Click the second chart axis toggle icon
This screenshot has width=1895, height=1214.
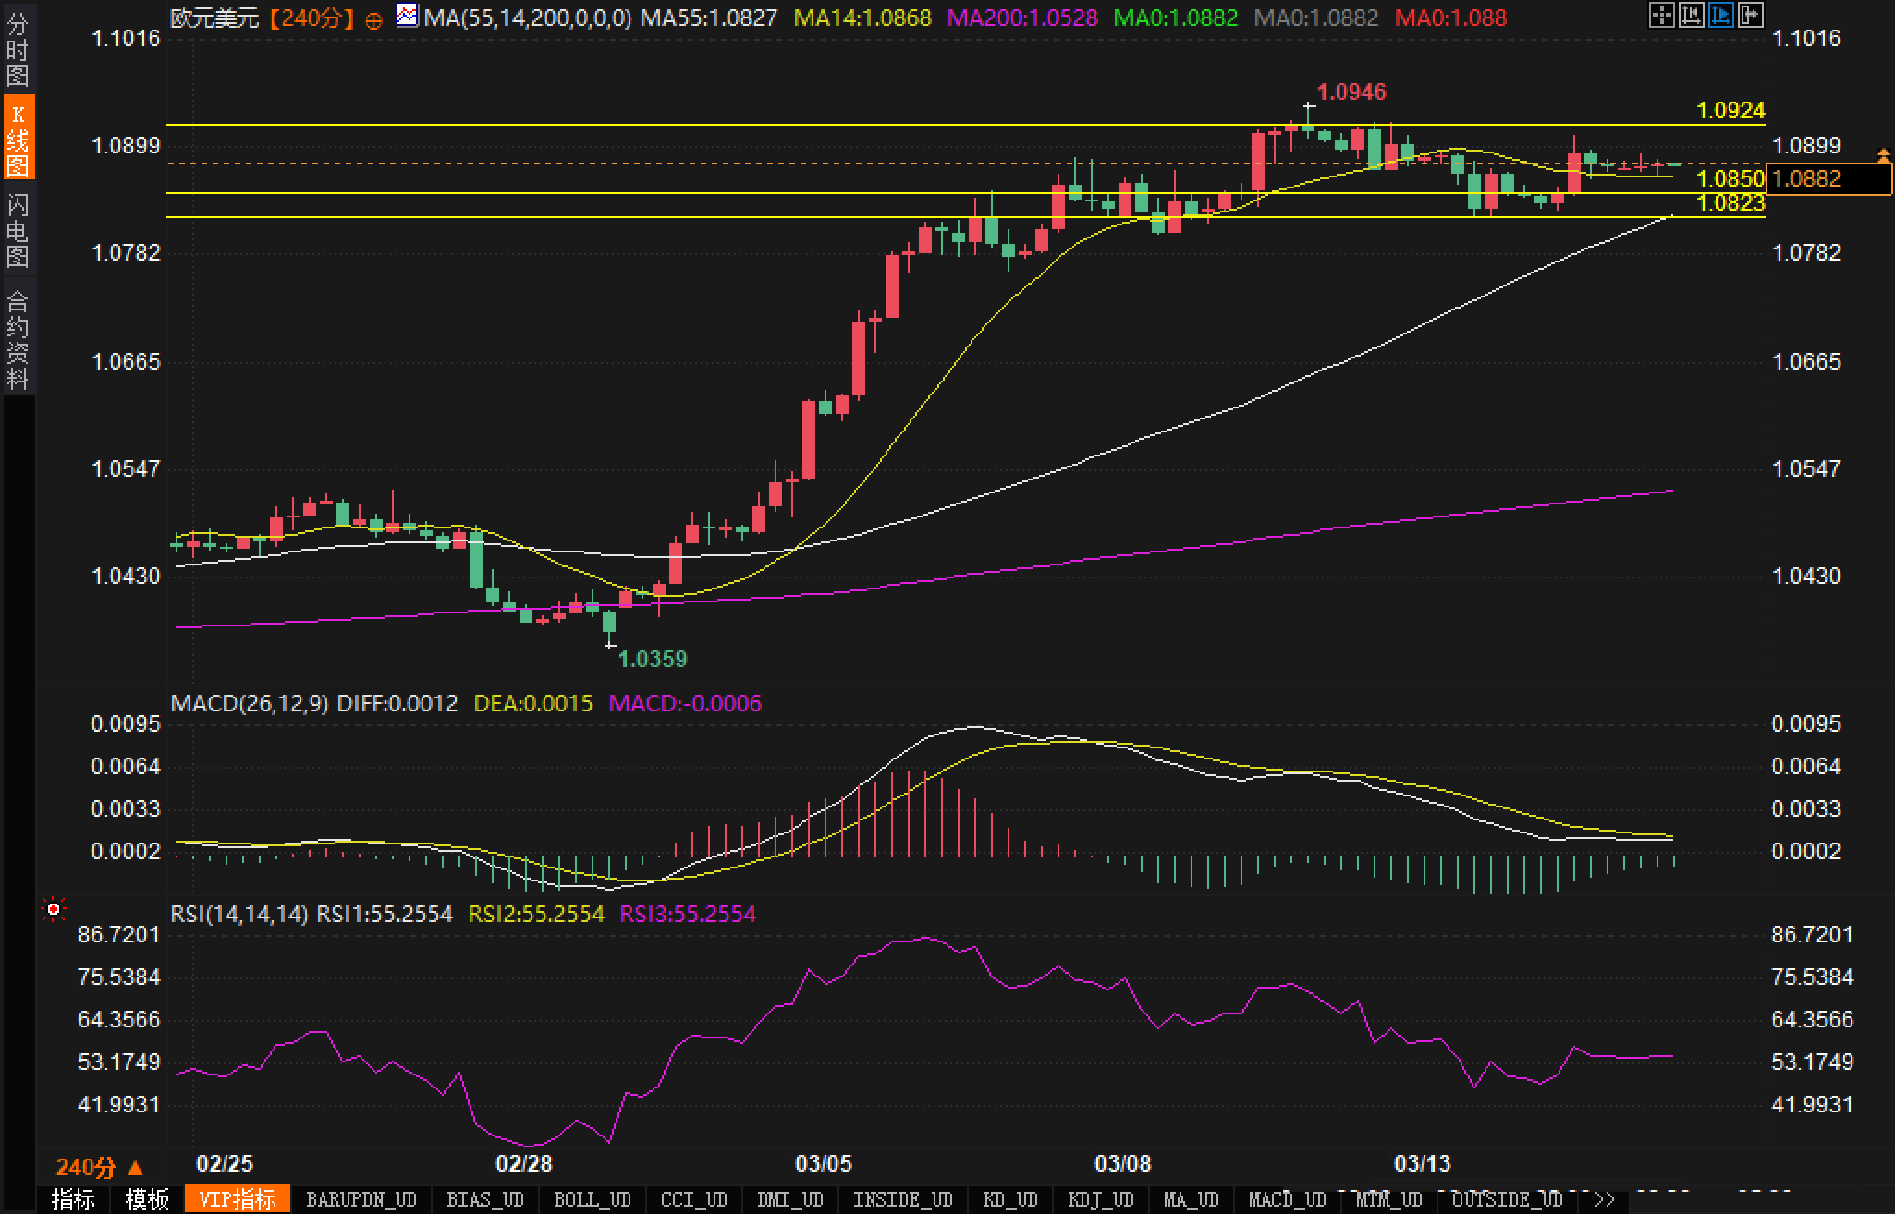(1691, 15)
